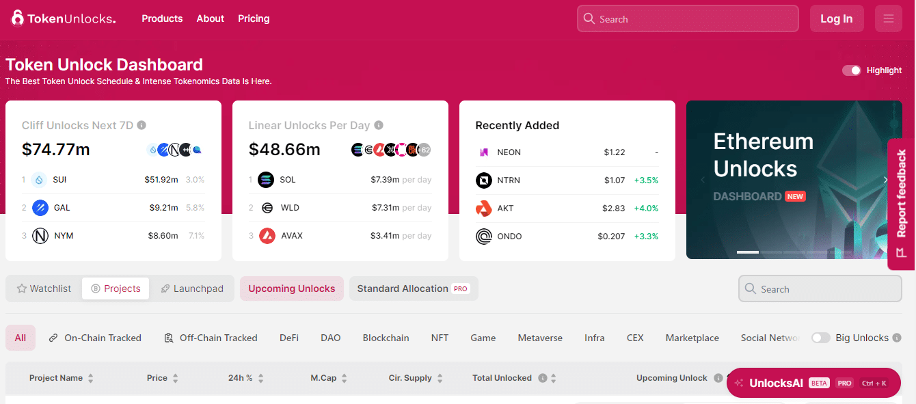The width and height of the screenshot is (916, 404).
Task: Open the Products menu
Action: [162, 18]
